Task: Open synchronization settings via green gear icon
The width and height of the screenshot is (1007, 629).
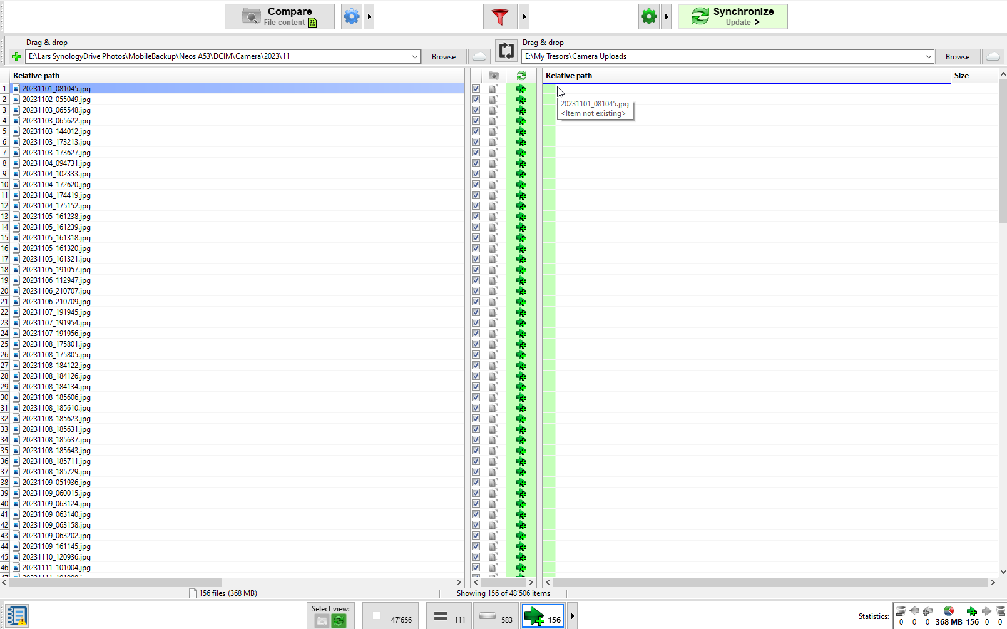Action: (x=649, y=17)
